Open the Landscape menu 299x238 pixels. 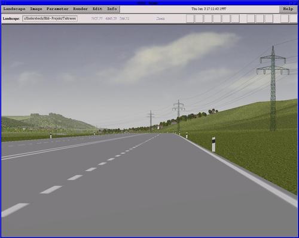[x=14, y=9]
